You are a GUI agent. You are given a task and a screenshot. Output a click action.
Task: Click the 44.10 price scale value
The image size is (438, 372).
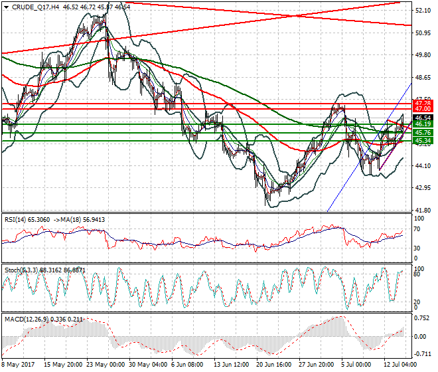click(423, 166)
